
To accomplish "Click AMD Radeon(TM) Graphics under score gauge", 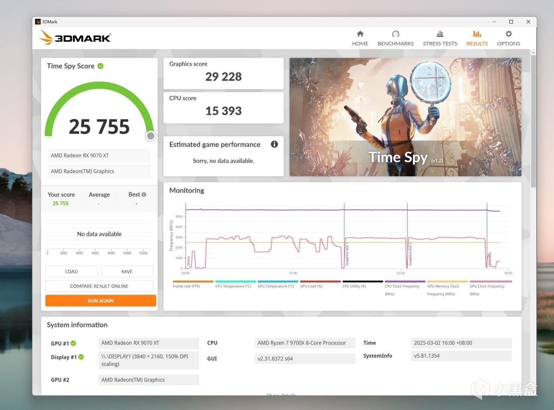I will pyautogui.click(x=99, y=171).
